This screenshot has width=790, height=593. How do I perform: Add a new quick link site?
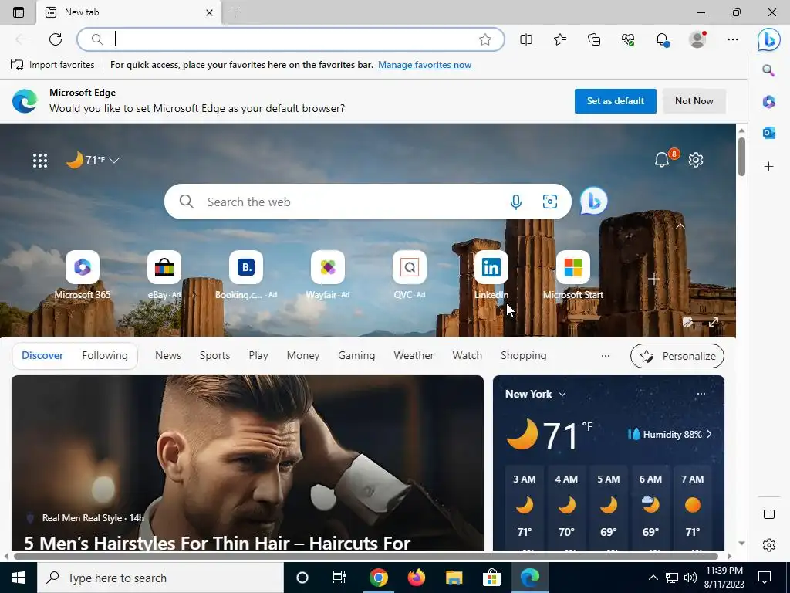pos(654,278)
